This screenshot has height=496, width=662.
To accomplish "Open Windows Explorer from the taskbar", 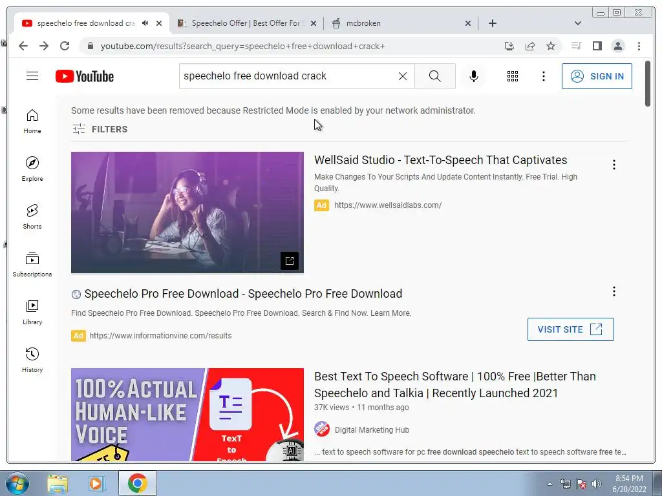I will [x=58, y=483].
